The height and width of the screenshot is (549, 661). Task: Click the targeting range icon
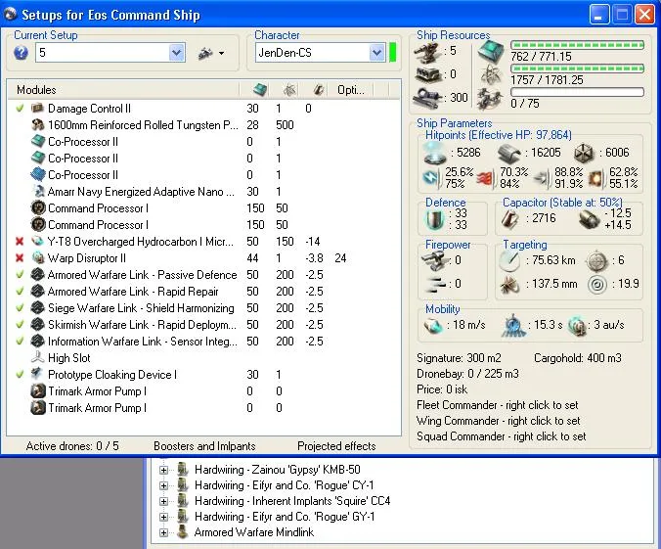pyautogui.click(x=511, y=261)
